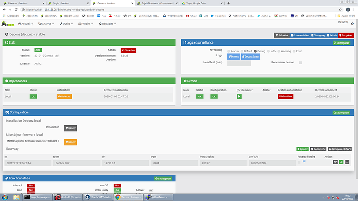Expand the Accueil menu dropdown
Screen dimensions: 358x201
(x=25, y=24)
